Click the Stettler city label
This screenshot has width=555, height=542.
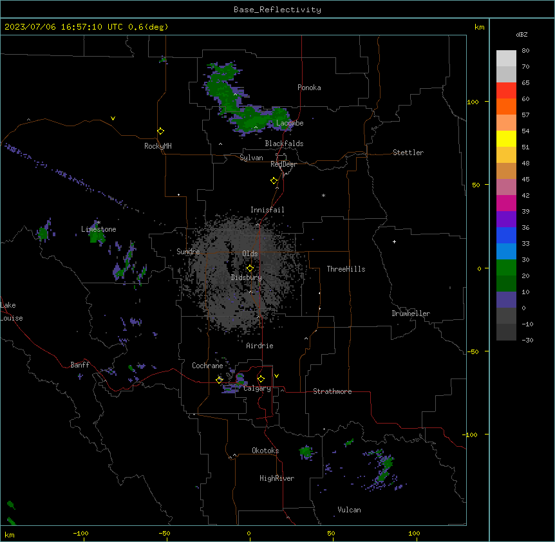[x=408, y=153]
